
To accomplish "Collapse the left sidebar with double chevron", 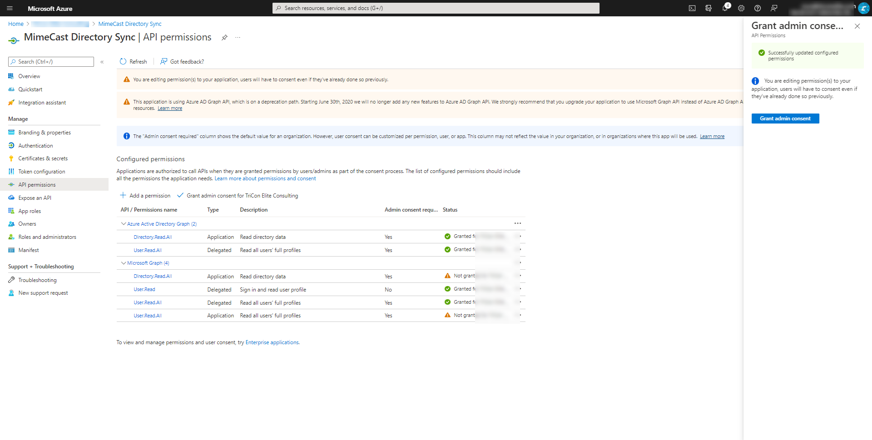I will pos(102,62).
